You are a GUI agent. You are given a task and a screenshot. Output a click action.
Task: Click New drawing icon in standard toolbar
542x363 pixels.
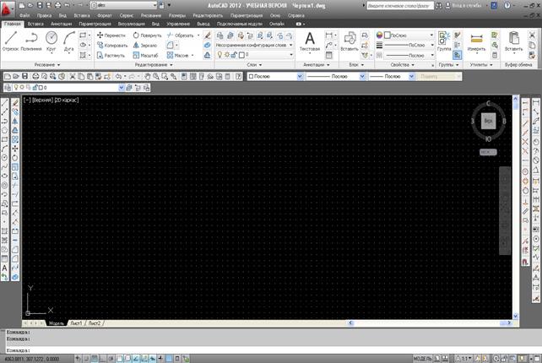pyautogui.click(x=8, y=77)
